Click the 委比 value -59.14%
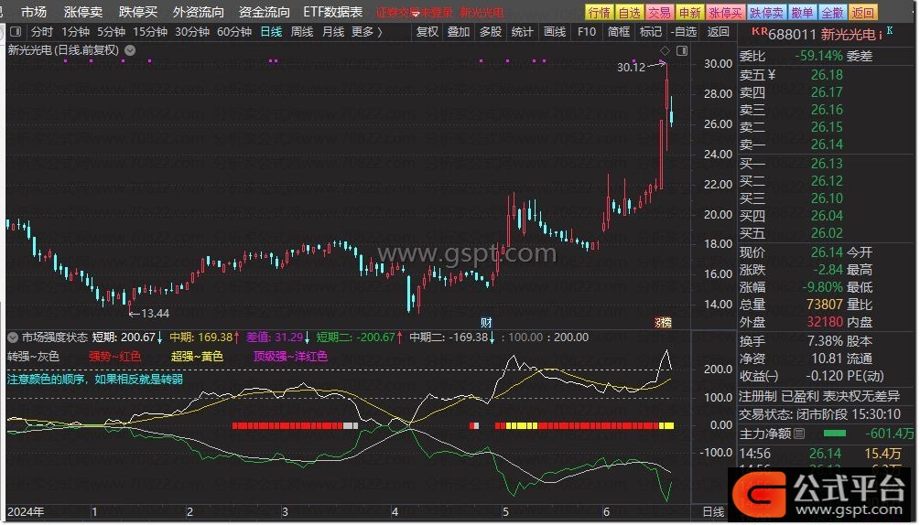This screenshot has height=525, width=920. (818, 57)
